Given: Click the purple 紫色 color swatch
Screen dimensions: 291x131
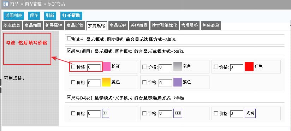Looking at the screenshot, I should (x=178, y=82).
